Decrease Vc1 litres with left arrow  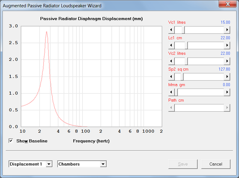(171, 30)
